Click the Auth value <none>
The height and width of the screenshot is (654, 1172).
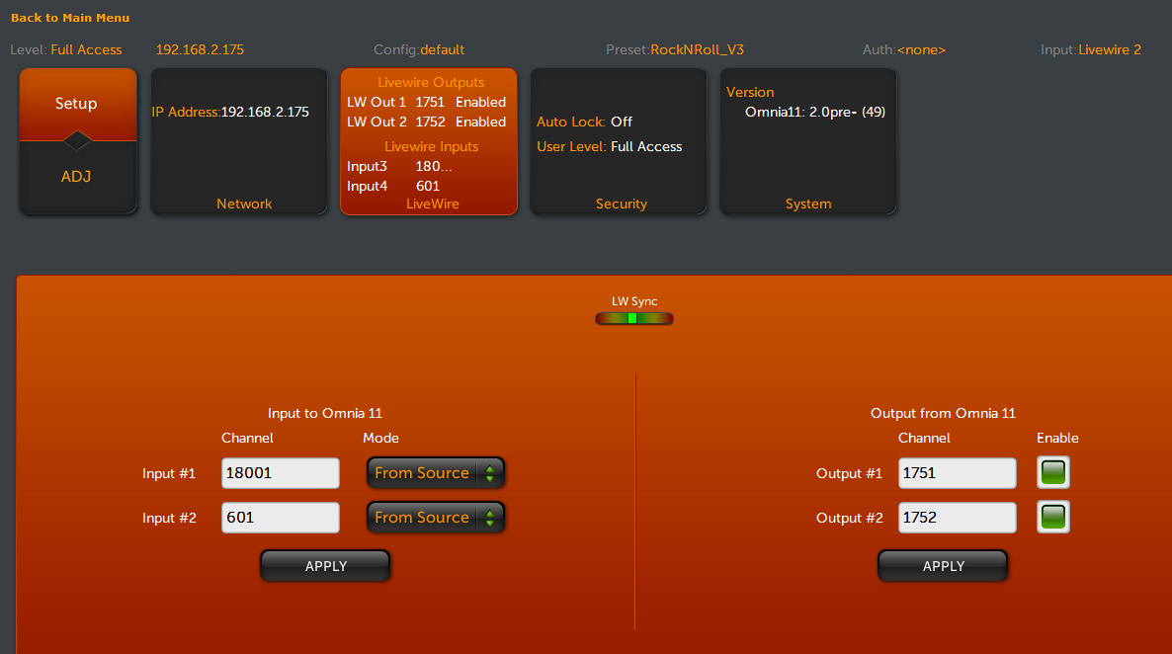tap(922, 50)
